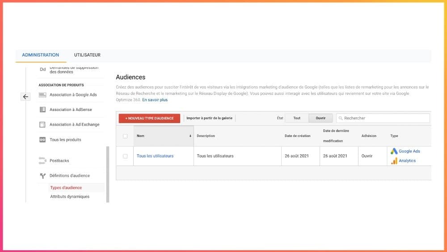This screenshot has height=252, width=447.
Task: Select Types d'audience submenu item
Action: coord(66,188)
